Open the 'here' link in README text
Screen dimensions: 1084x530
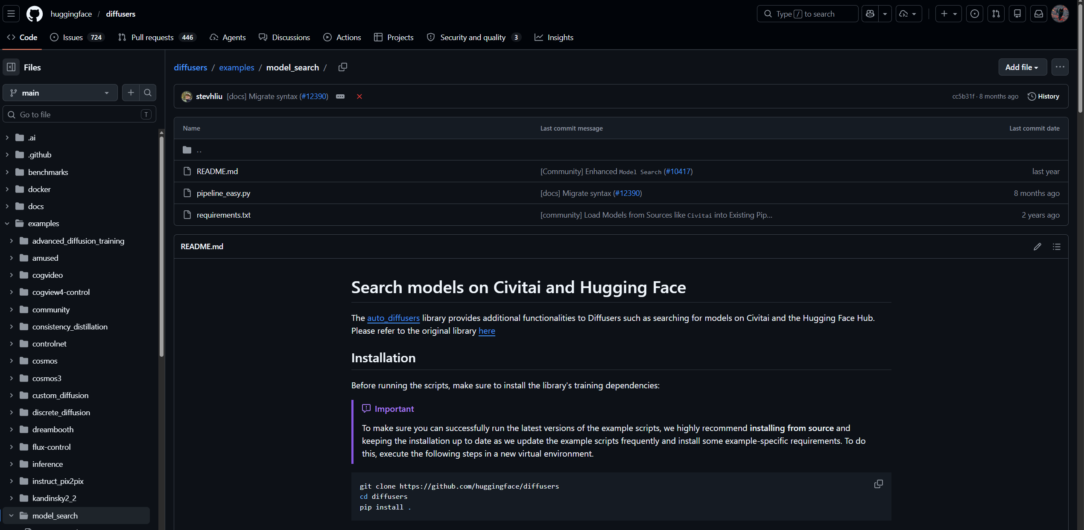[x=487, y=331]
